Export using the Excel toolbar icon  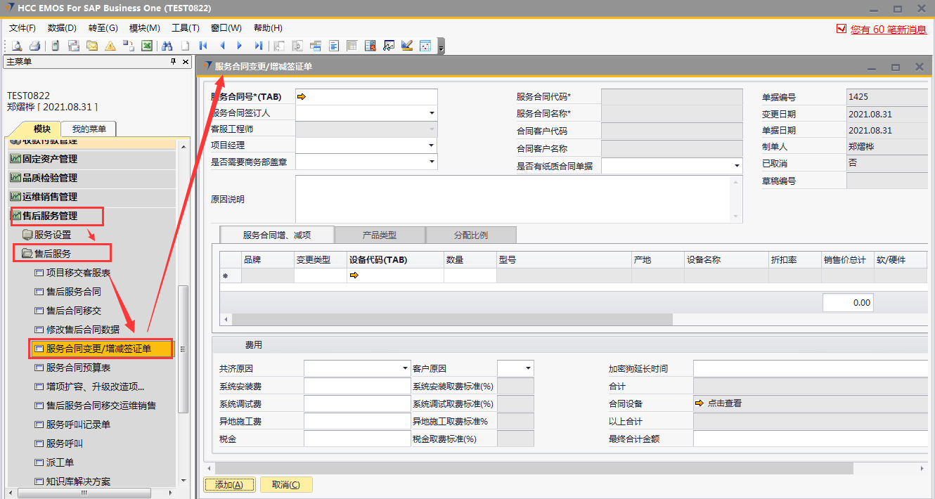(x=147, y=46)
